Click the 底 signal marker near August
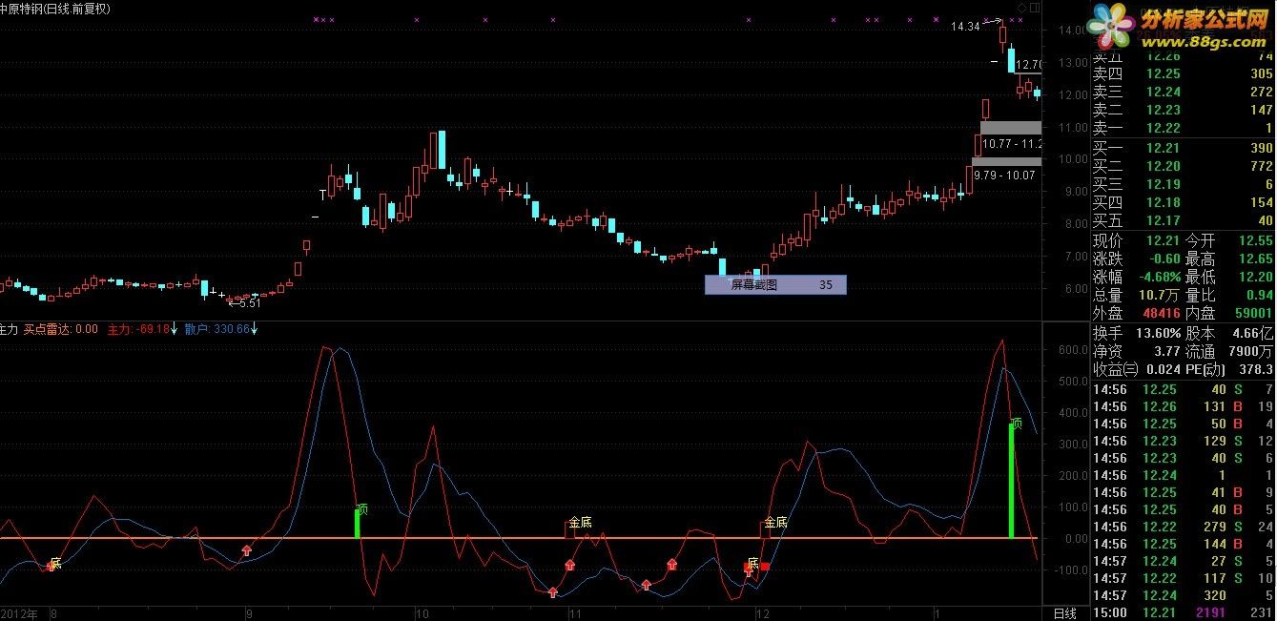Image resolution: width=1277 pixels, height=621 pixels. pos(55,563)
